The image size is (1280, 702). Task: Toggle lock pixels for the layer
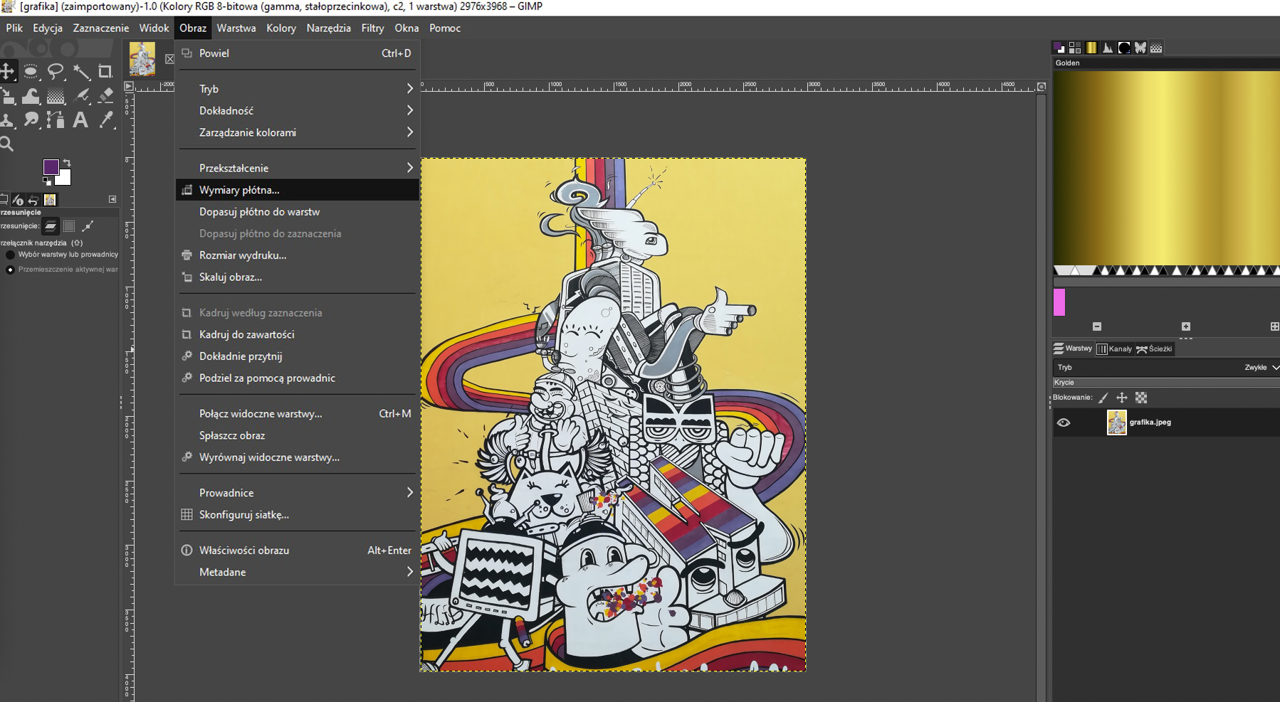pyautogui.click(x=1103, y=398)
